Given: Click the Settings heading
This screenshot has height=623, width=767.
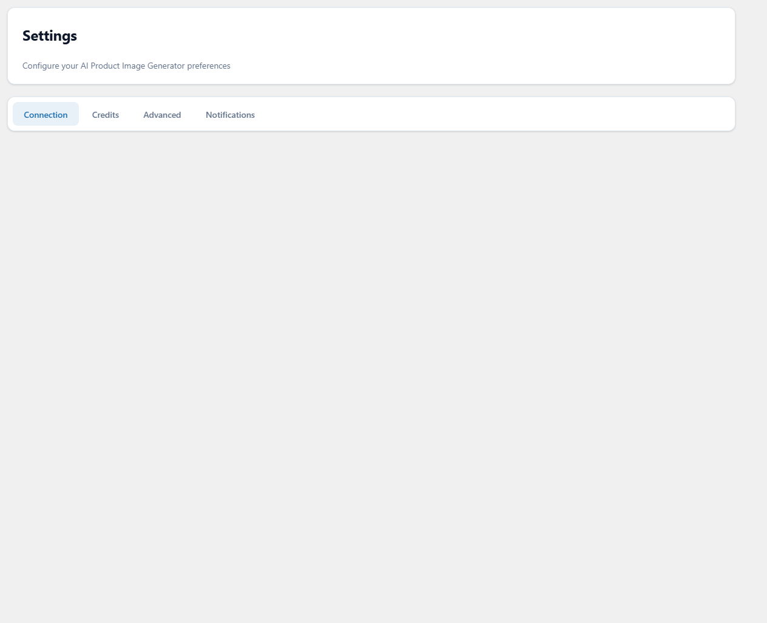Looking at the screenshot, I should [50, 36].
